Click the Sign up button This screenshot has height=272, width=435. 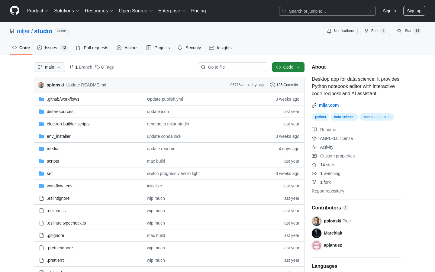[414, 11]
